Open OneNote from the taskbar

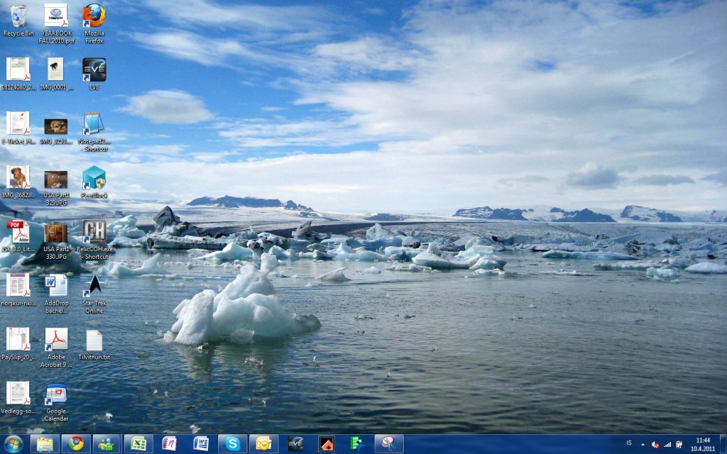169,444
